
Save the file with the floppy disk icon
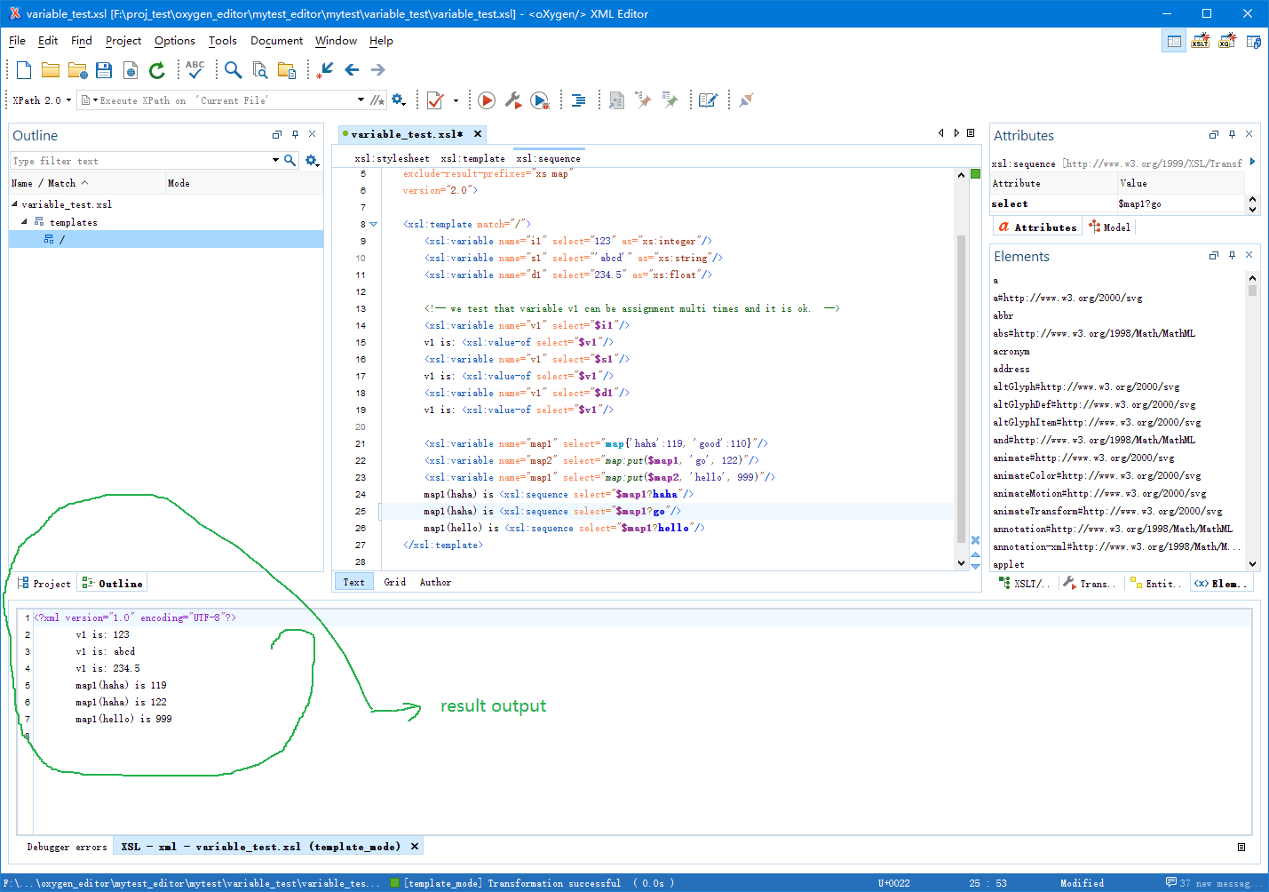point(104,70)
